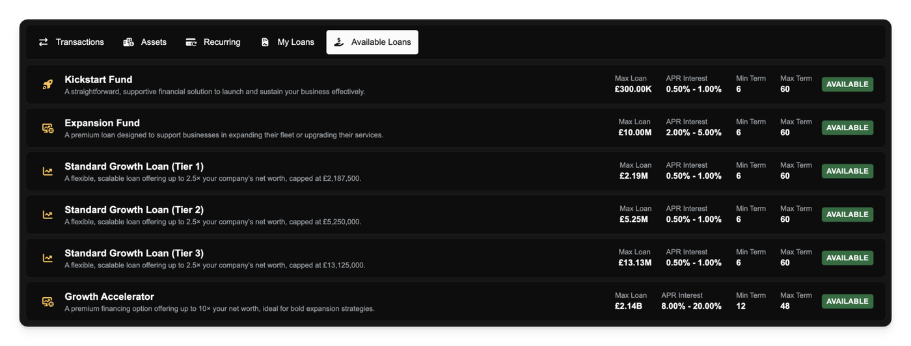Open the Transactions tab
911x346 pixels.
79,42
